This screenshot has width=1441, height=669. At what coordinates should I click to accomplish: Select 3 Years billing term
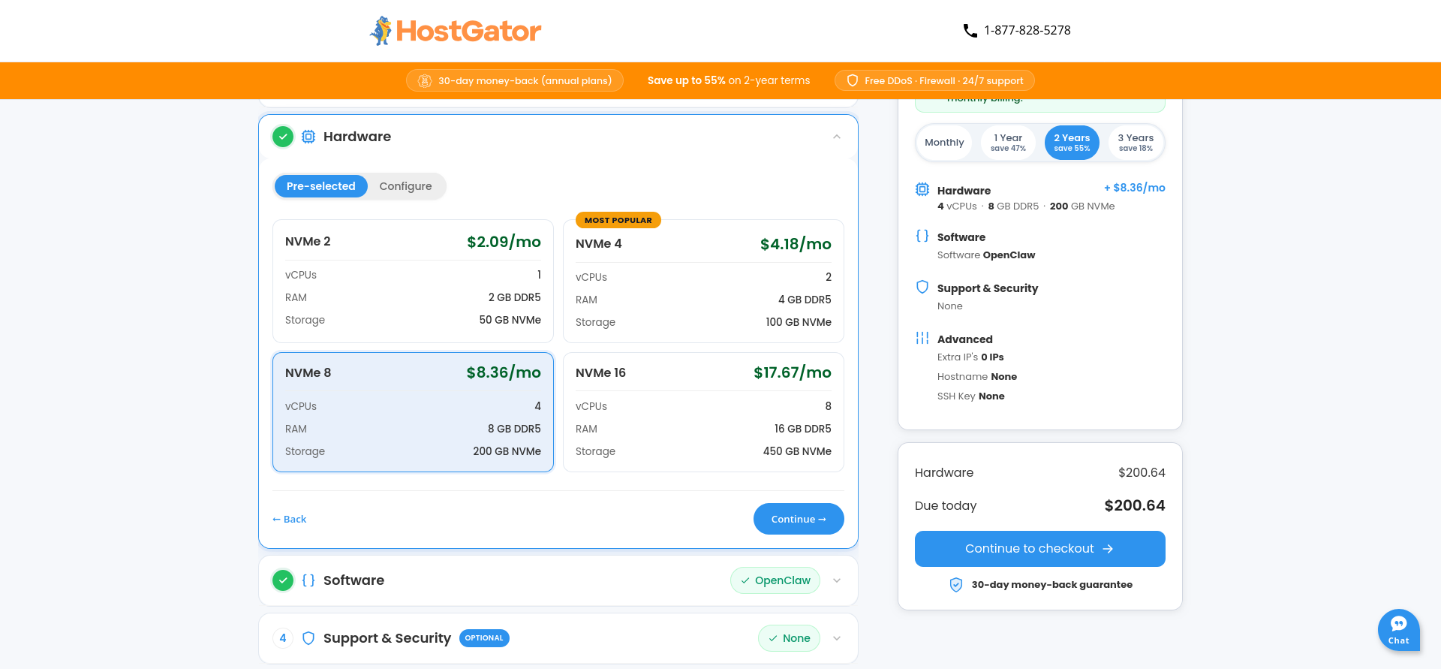pyautogui.click(x=1136, y=143)
